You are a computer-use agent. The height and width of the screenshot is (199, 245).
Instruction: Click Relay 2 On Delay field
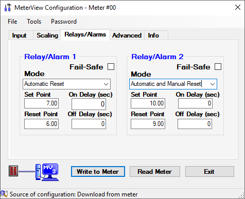point(195,103)
